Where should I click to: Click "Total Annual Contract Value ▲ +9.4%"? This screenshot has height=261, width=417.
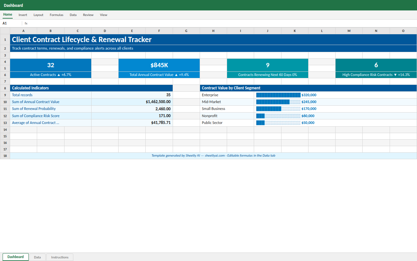(x=159, y=75)
